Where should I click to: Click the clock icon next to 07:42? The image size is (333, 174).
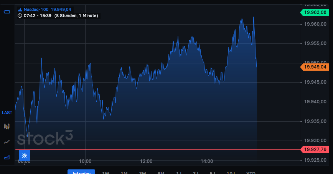point(20,15)
